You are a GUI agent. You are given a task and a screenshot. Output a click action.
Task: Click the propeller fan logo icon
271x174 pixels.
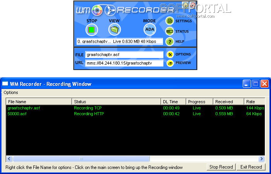pos(110,10)
